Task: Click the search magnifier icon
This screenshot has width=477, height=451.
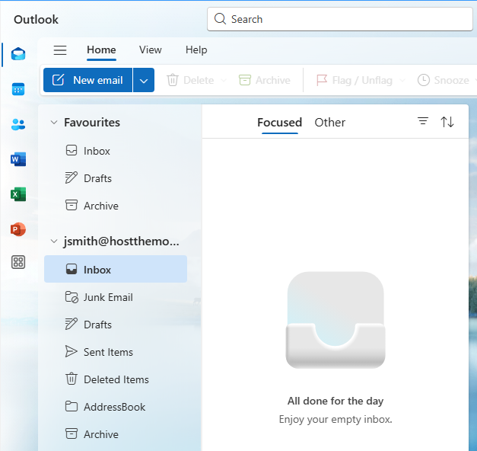Action: coord(220,19)
